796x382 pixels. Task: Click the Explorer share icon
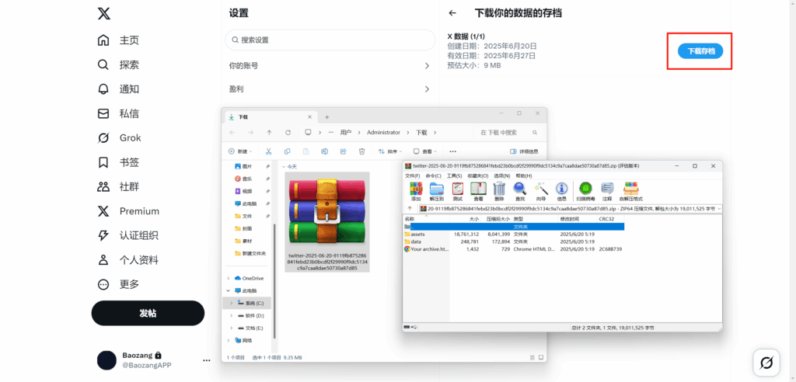(x=343, y=151)
